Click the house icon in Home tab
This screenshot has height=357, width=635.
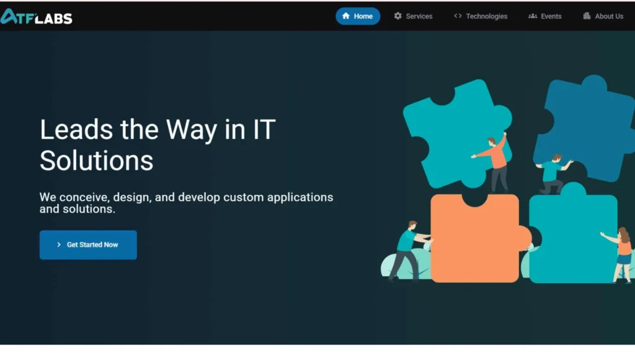coord(346,16)
